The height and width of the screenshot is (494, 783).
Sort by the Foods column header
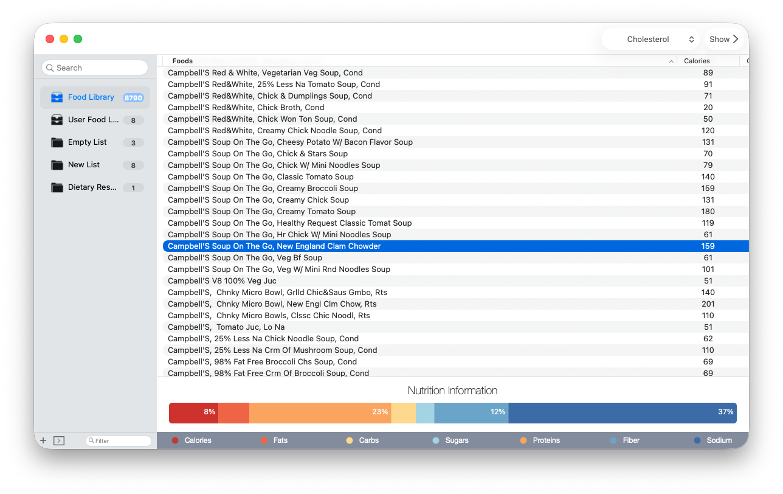click(x=419, y=61)
